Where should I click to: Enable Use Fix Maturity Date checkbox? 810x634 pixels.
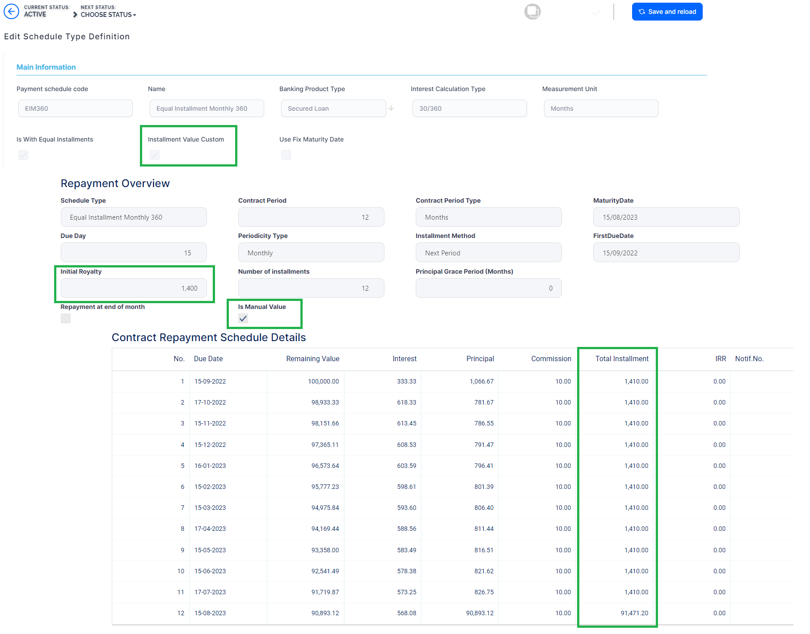(x=286, y=155)
